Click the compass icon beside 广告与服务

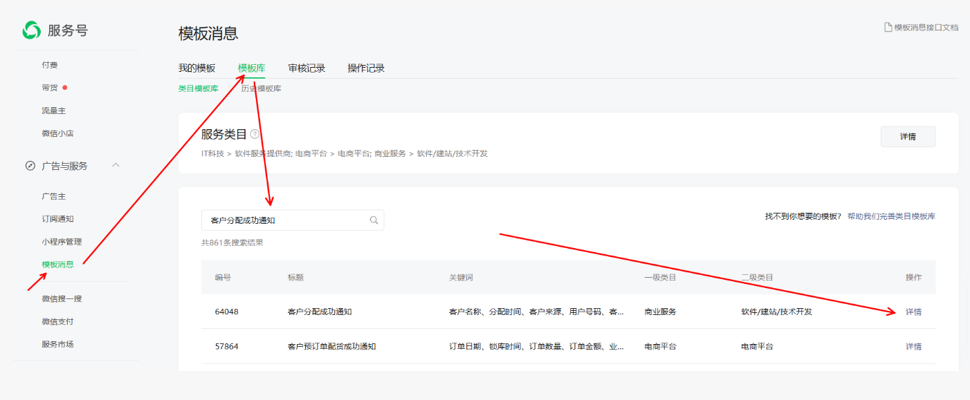click(x=30, y=166)
